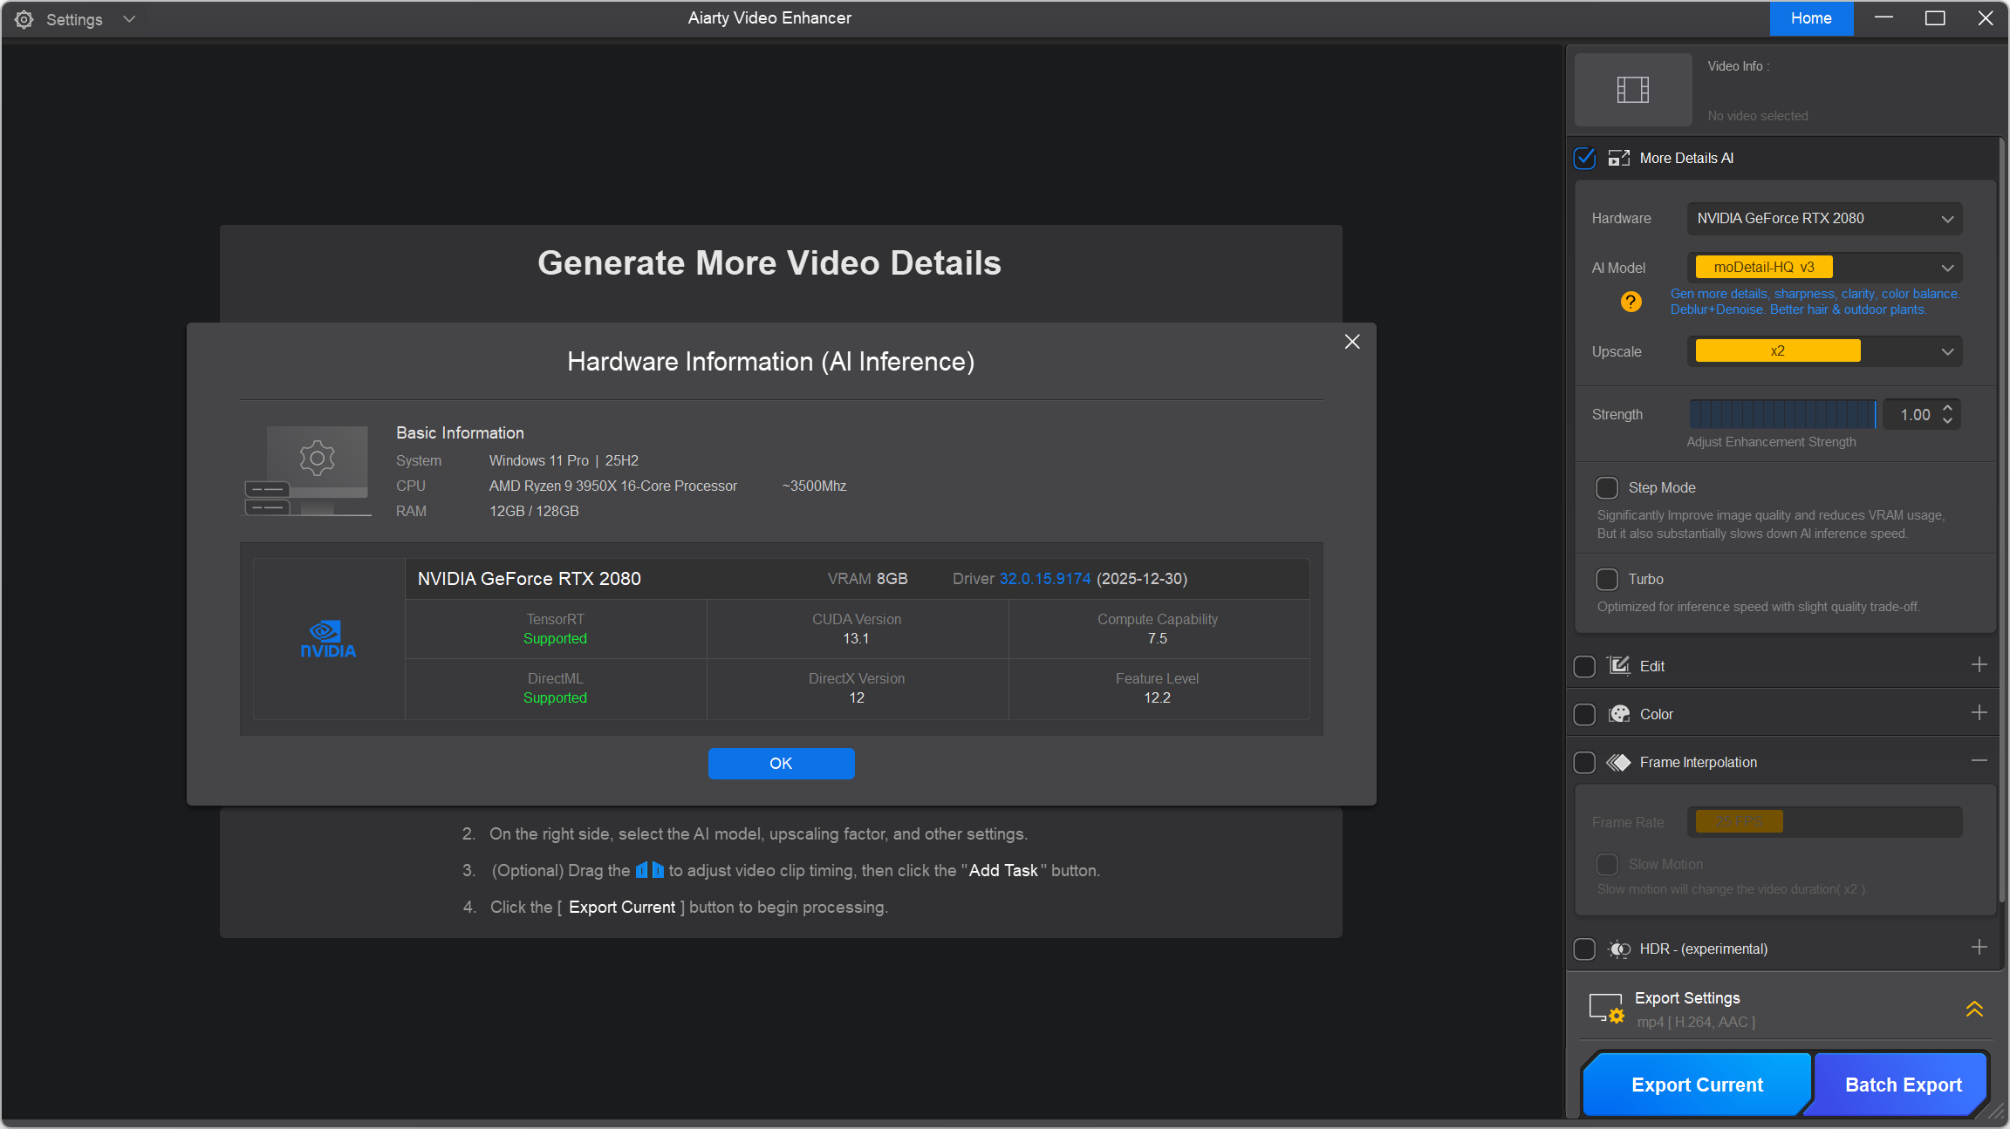
Task: Click the HDR experimental icon
Action: [1619, 949]
